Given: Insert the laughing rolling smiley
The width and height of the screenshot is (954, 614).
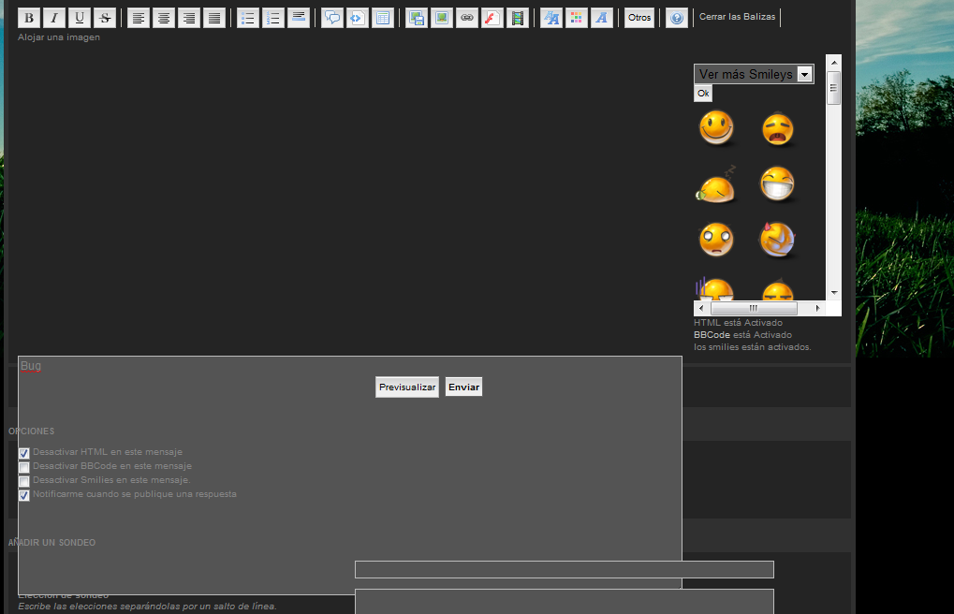Looking at the screenshot, I should tap(778, 240).
